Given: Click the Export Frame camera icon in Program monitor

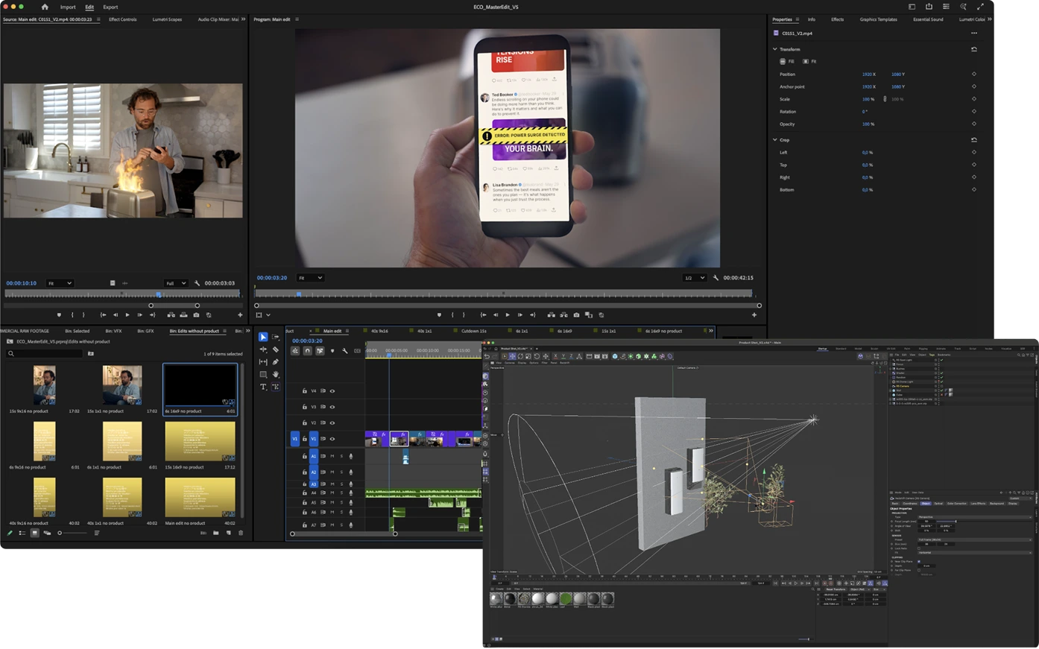Looking at the screenshot, I should pyautogui.click(x=576, y=315).
